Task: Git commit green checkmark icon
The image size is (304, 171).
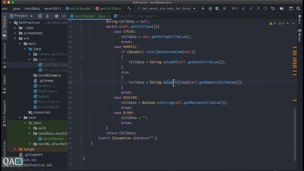Action: coord(251,9)
